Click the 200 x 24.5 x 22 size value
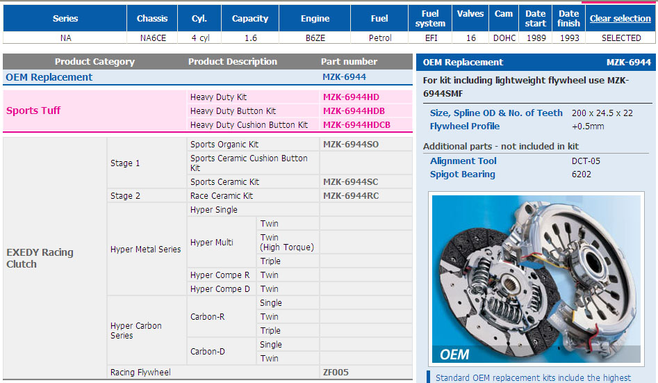Viewport: 658px width, 383px height. pyautogui.click(x=602, y=113)
